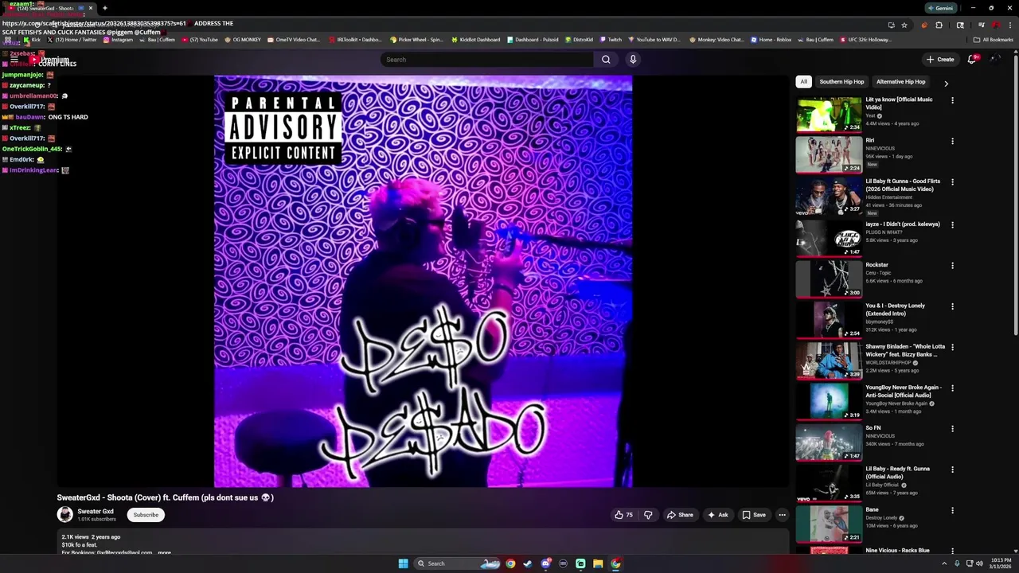Viewport: 1019px width, 573px height.
Task: Open the KickBot Dashboard bookmark
Action: pyautogui.click(x=475, y=40)
